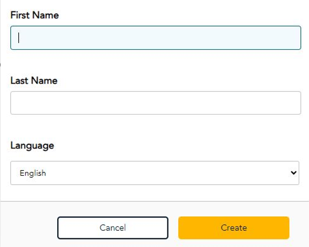The image size is (309, 247).
Task: Click the right end of the First Name box
Action: [292, 38]
